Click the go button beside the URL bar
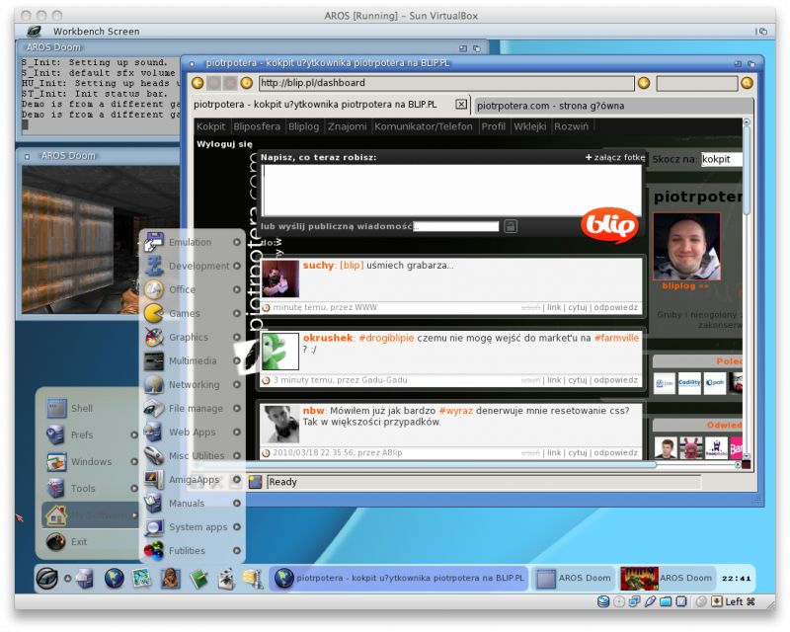Viewport: 790px width, 632px height. pyautogui.click(x=644, y=83)
